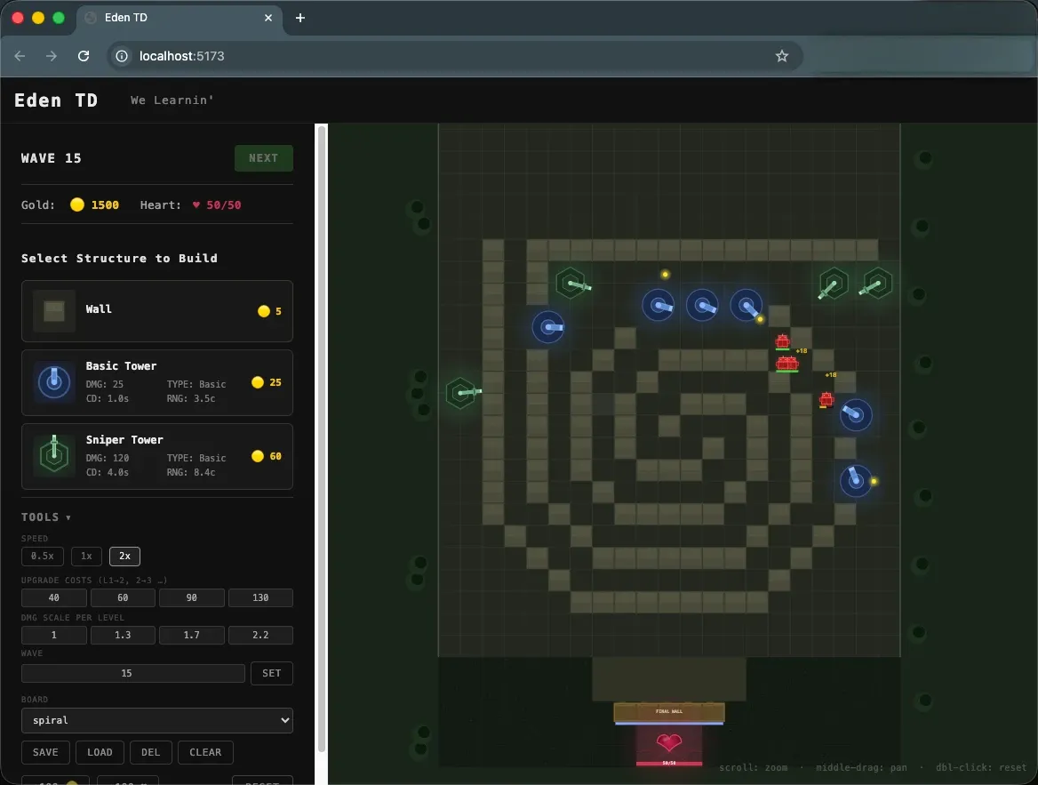Choose the Basic Tower build card
Screen dimensions: 1038x785
pos(157,382)
